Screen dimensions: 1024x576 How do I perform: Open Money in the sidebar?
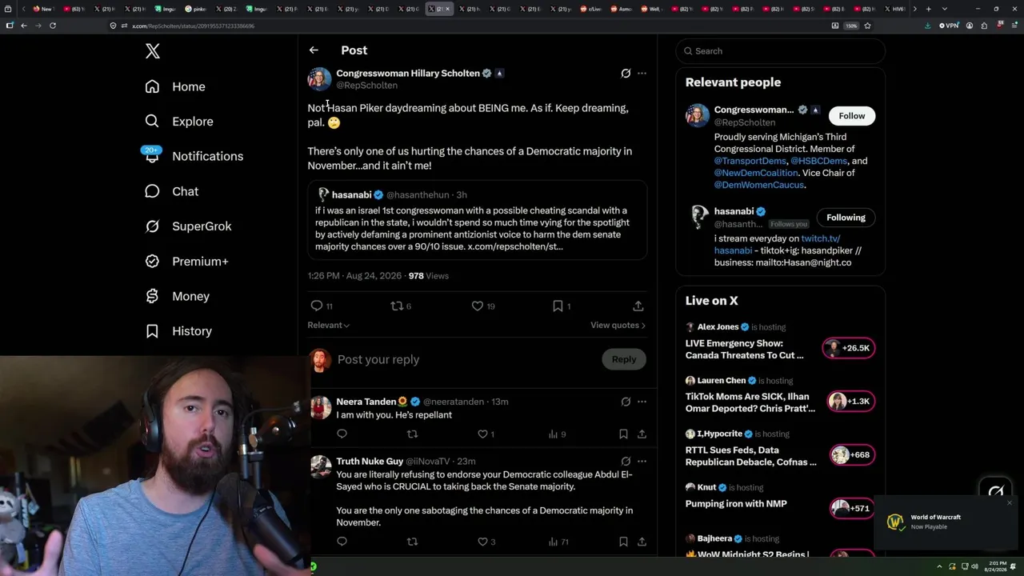(178, 296)
